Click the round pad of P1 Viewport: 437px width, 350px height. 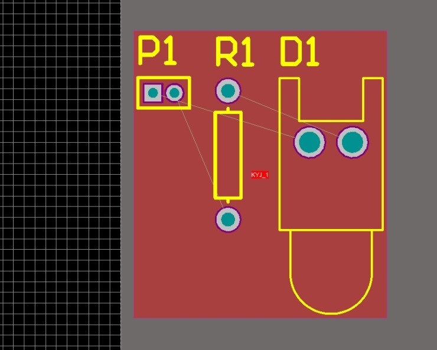(x=174, y=93)
